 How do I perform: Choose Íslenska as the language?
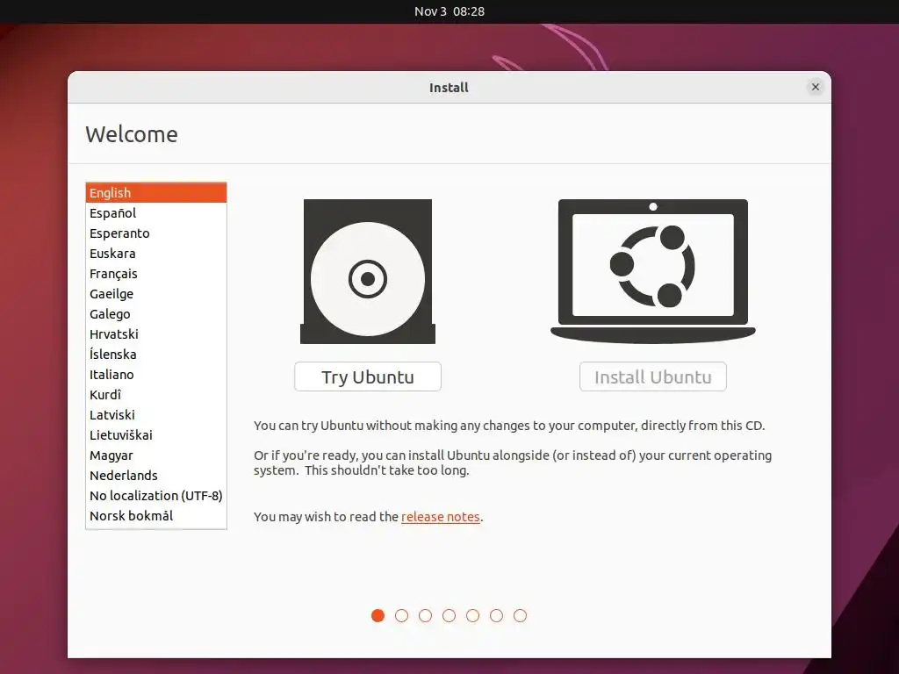pos(156,355)
